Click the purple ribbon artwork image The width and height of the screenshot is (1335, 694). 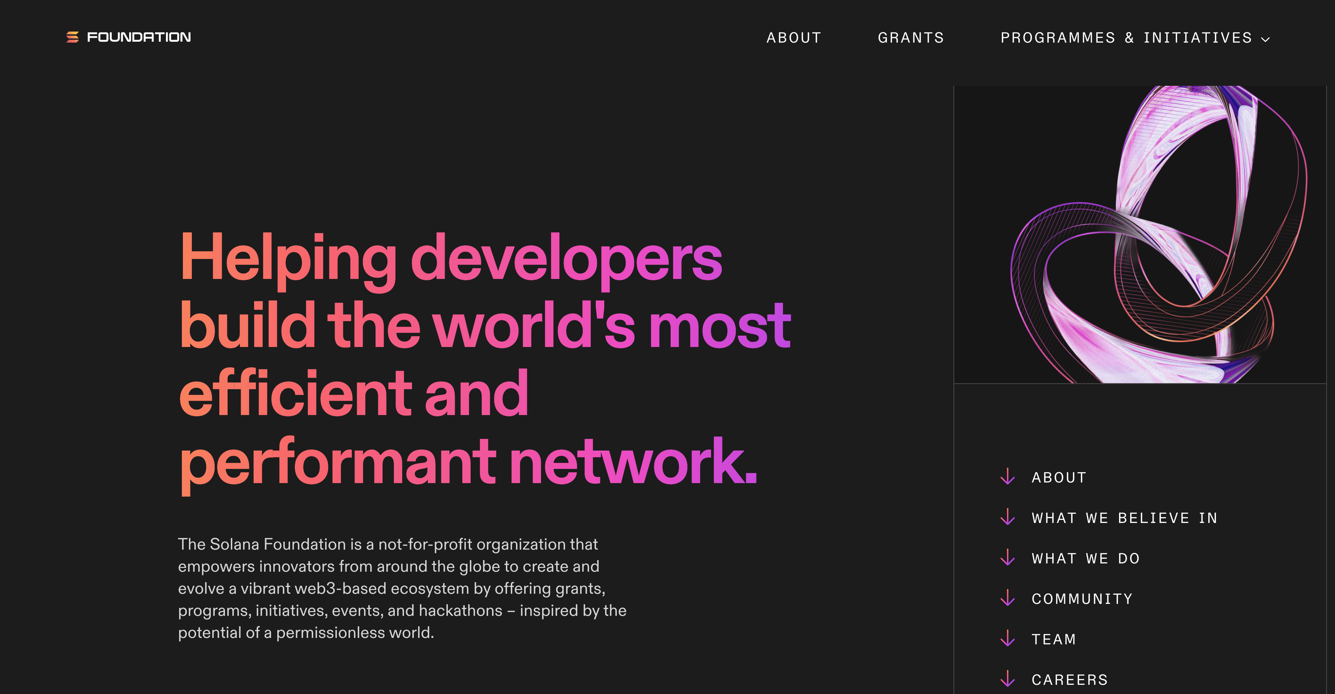(1140, 234)
